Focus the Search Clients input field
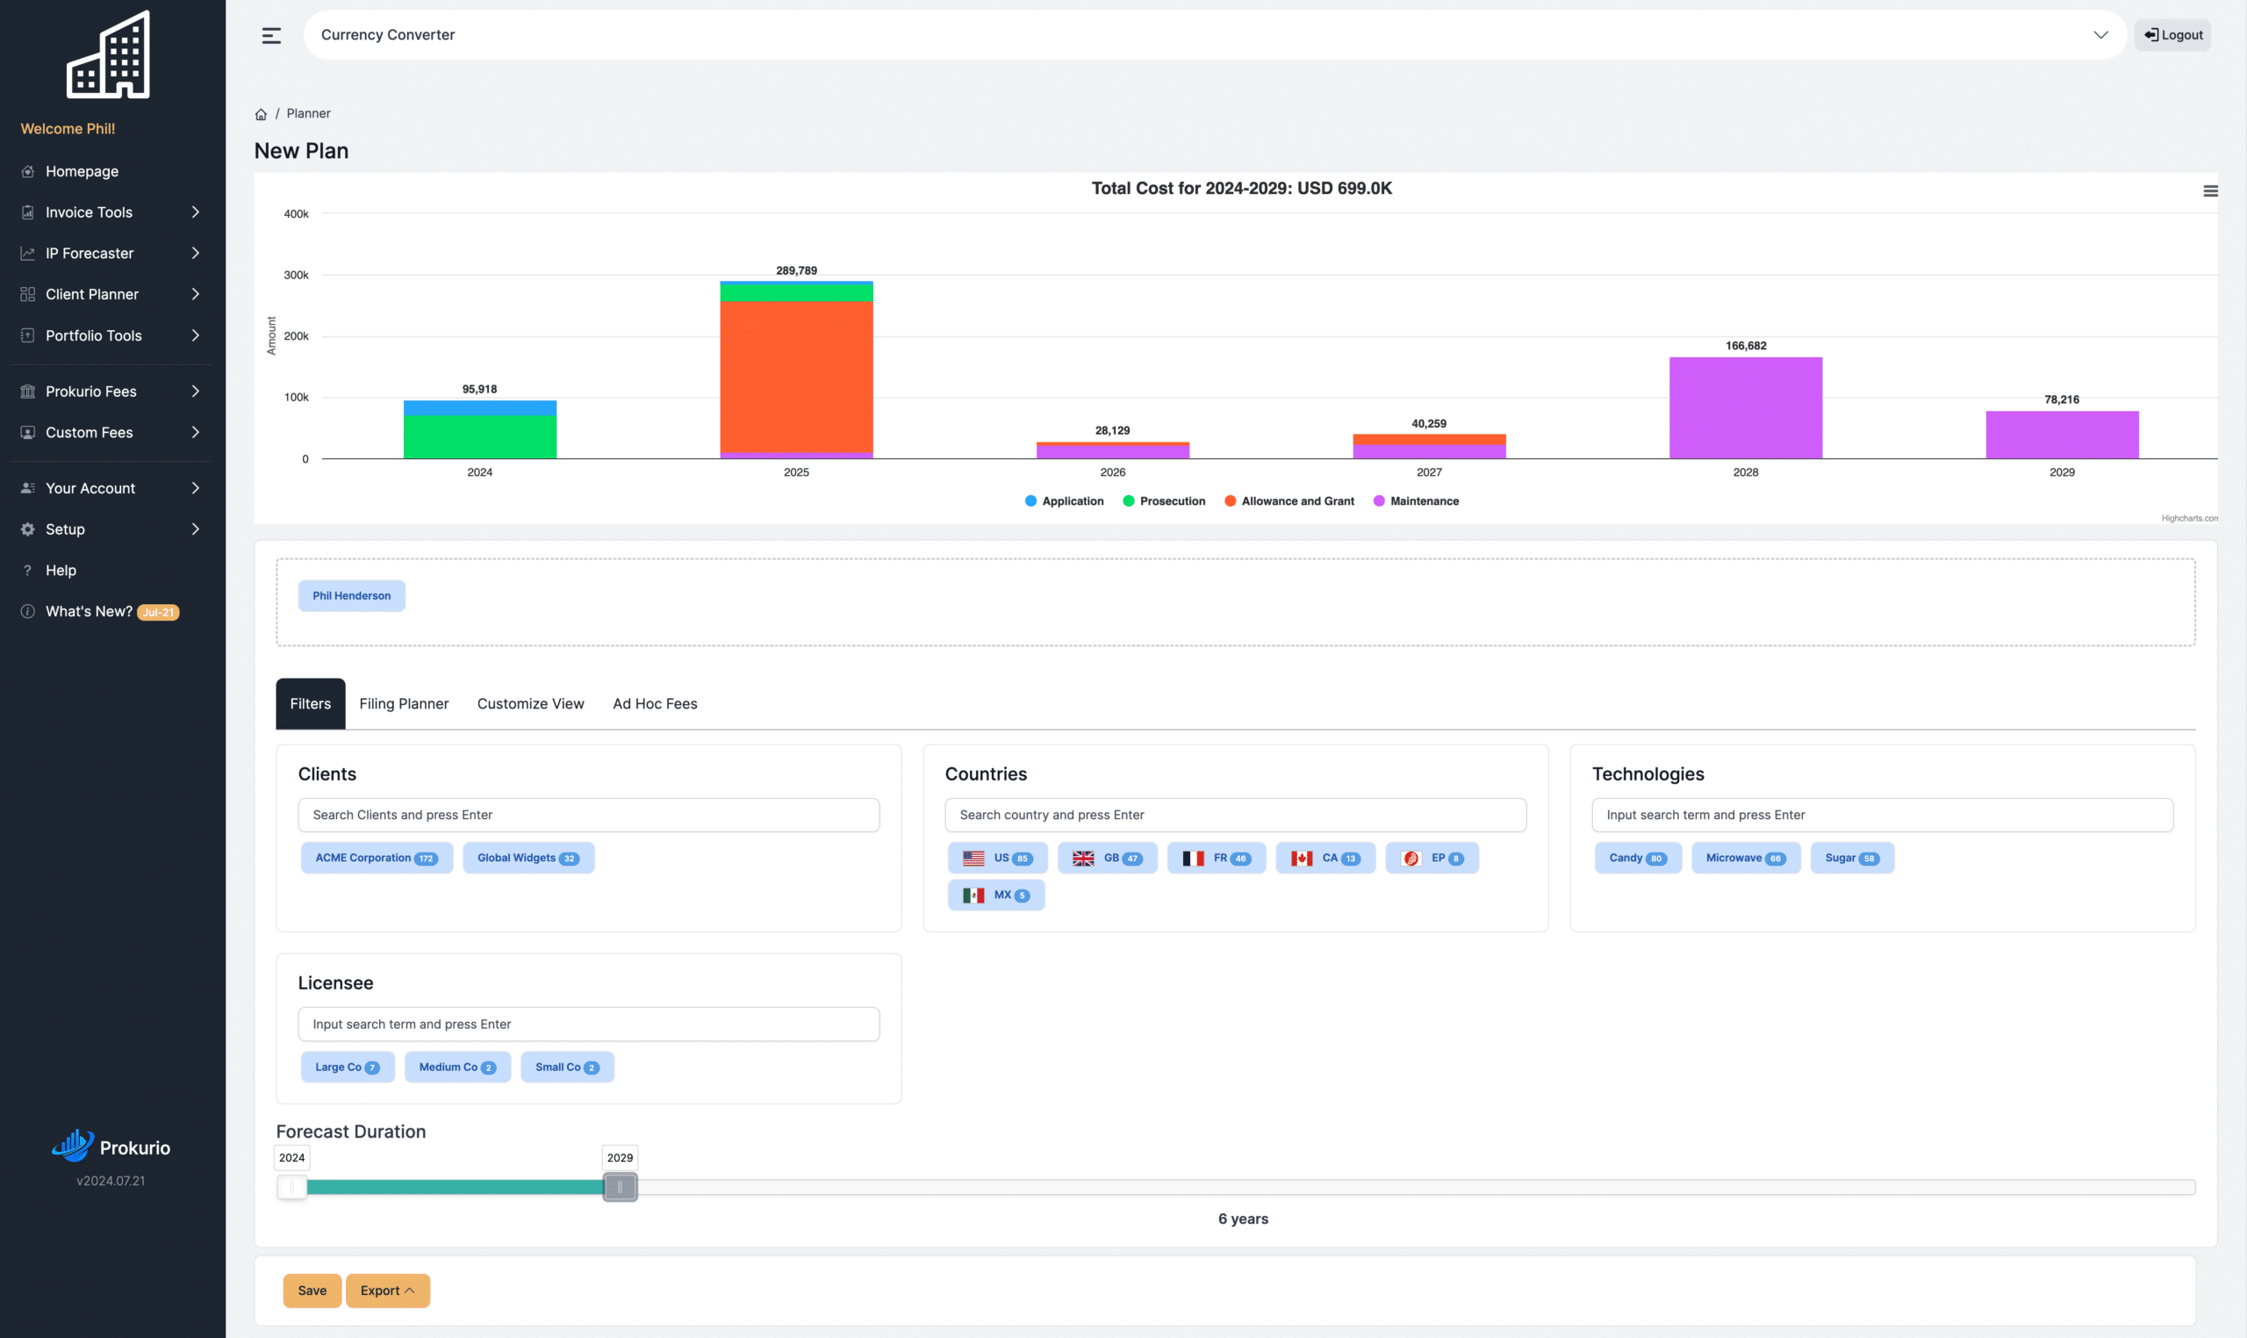Viewport: 2247px width, 1338px height. pyautogui.click(x=589, y=815)
